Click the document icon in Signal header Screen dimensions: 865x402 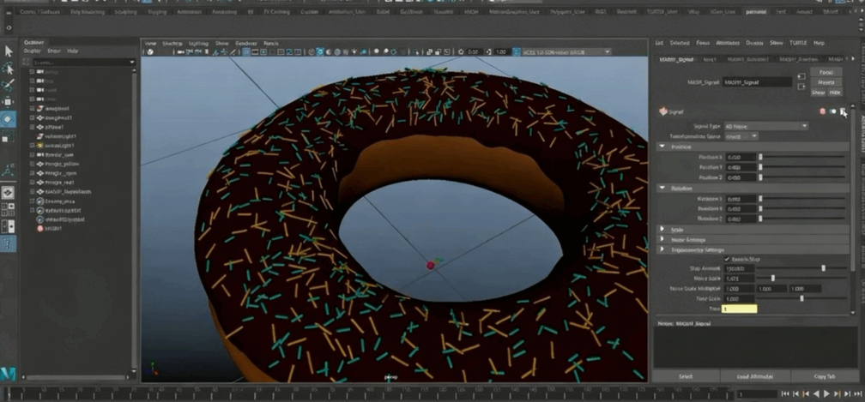(843, 111)
